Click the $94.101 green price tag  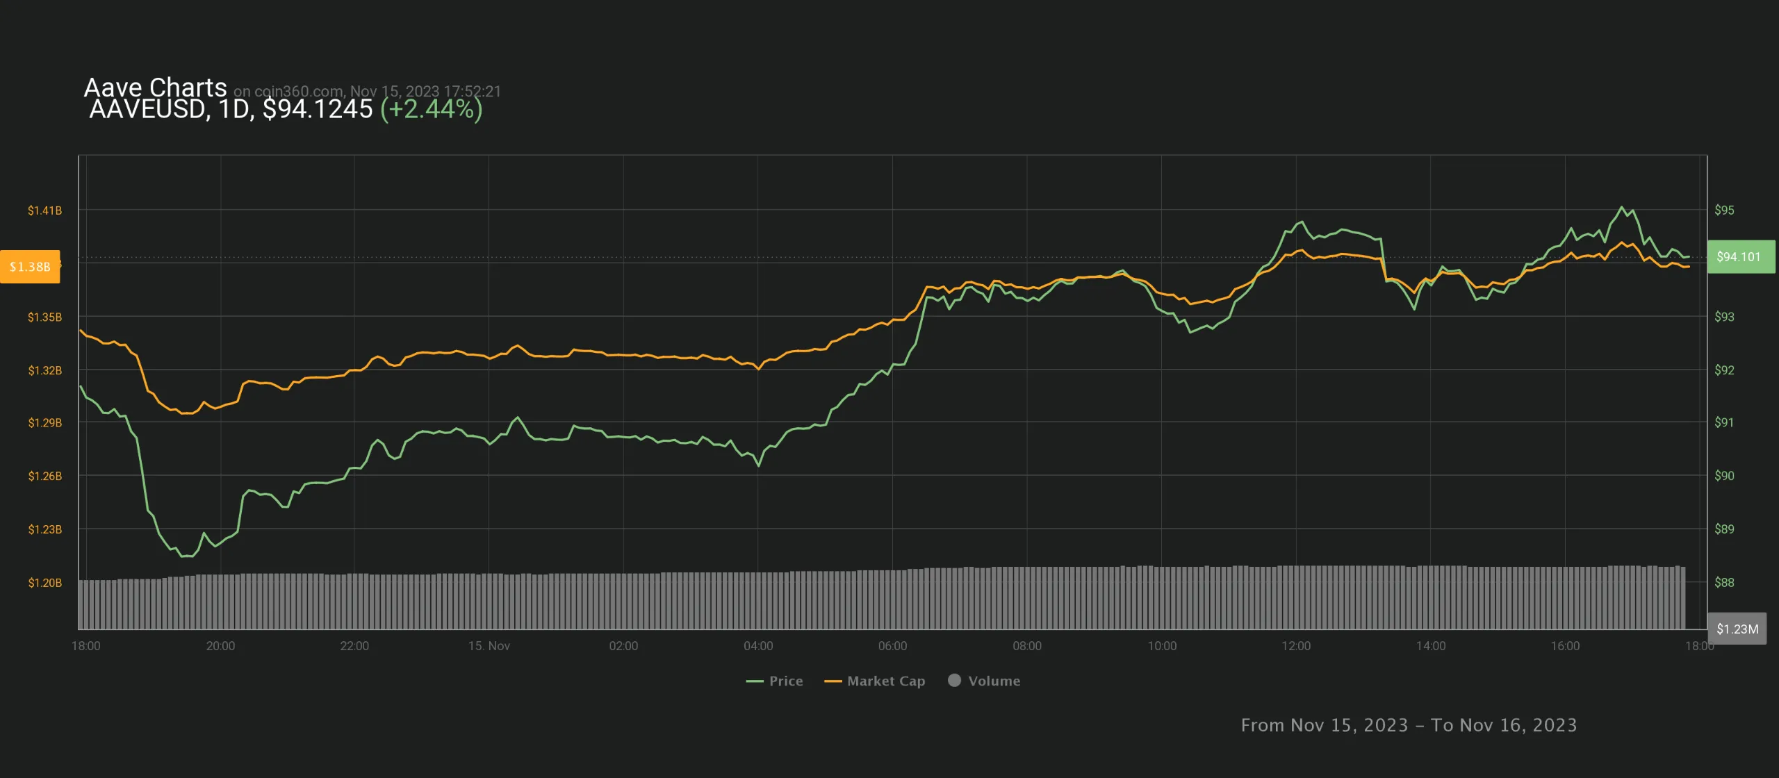click(1739, 256)
